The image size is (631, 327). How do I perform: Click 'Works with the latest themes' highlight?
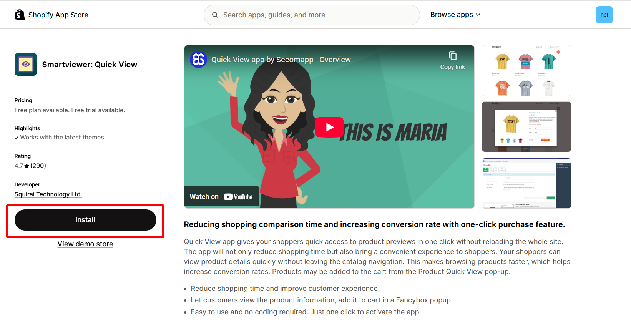coord(62,138)
